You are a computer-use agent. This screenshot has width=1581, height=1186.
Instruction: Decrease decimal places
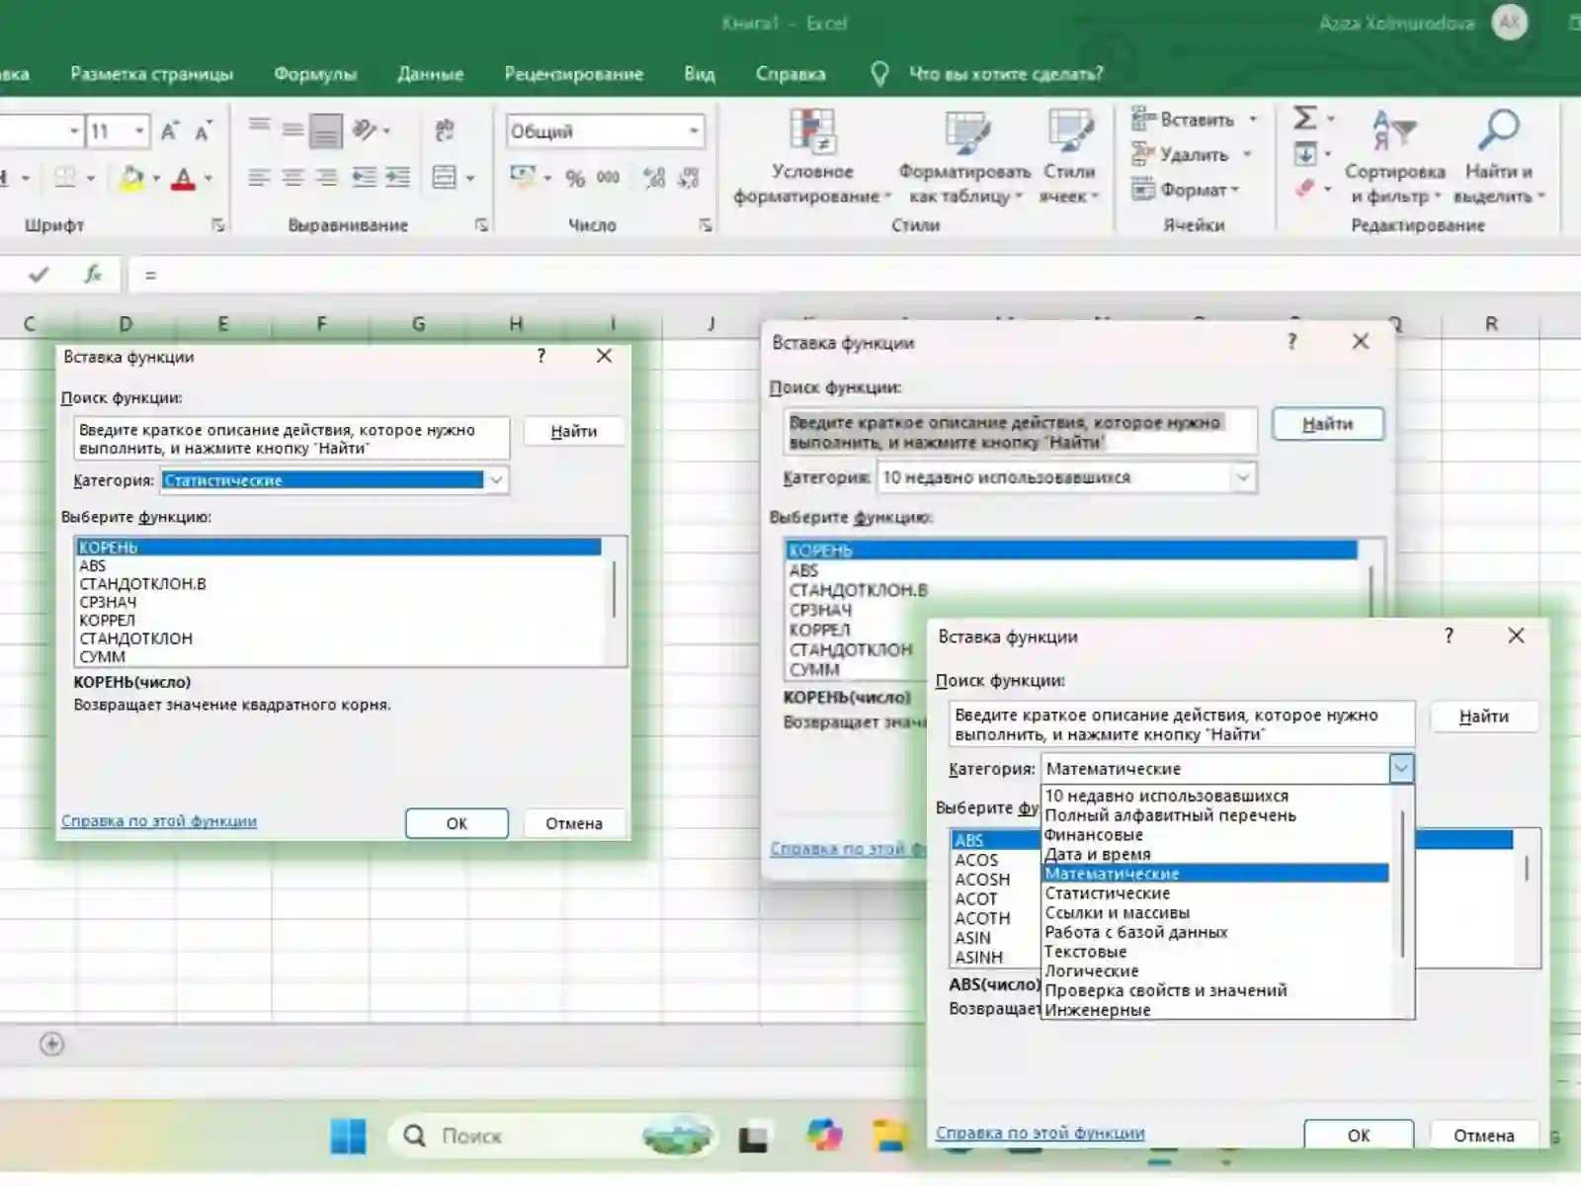[x=689, y=178]
